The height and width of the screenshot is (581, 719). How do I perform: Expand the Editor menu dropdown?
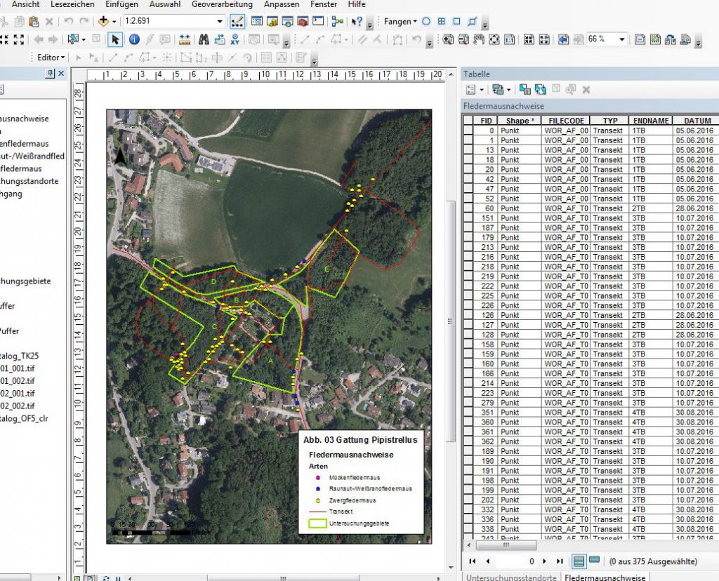click(51, 58)
